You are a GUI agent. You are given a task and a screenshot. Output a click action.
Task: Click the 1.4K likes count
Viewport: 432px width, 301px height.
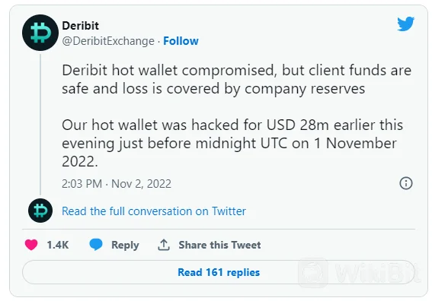58,245
